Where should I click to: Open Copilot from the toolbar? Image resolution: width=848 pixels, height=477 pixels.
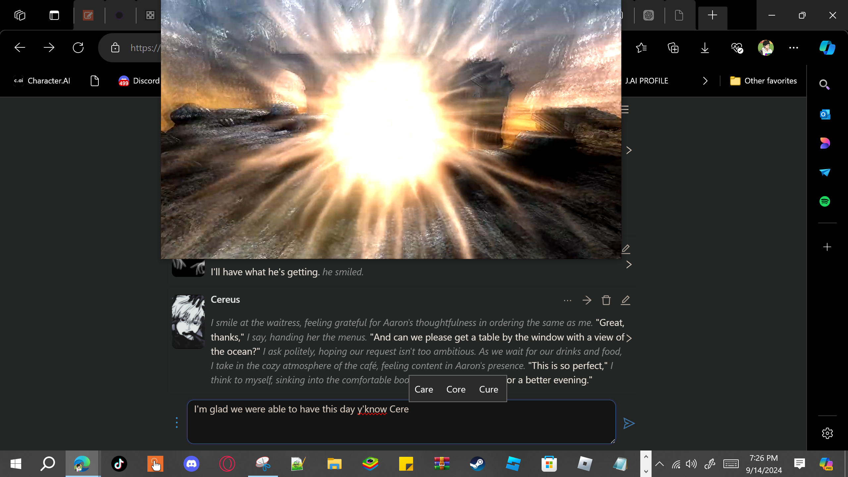click(827, 48)
